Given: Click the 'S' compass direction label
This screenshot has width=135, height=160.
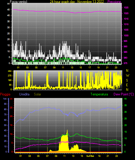Looking at the screenshot, I should tap(127, 80).
